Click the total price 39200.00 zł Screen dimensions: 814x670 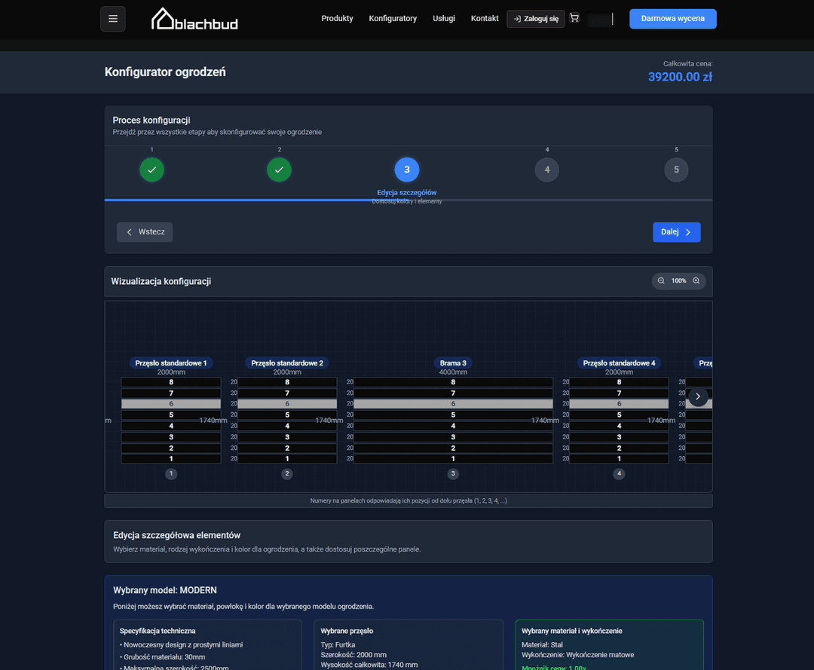(680, 77)
